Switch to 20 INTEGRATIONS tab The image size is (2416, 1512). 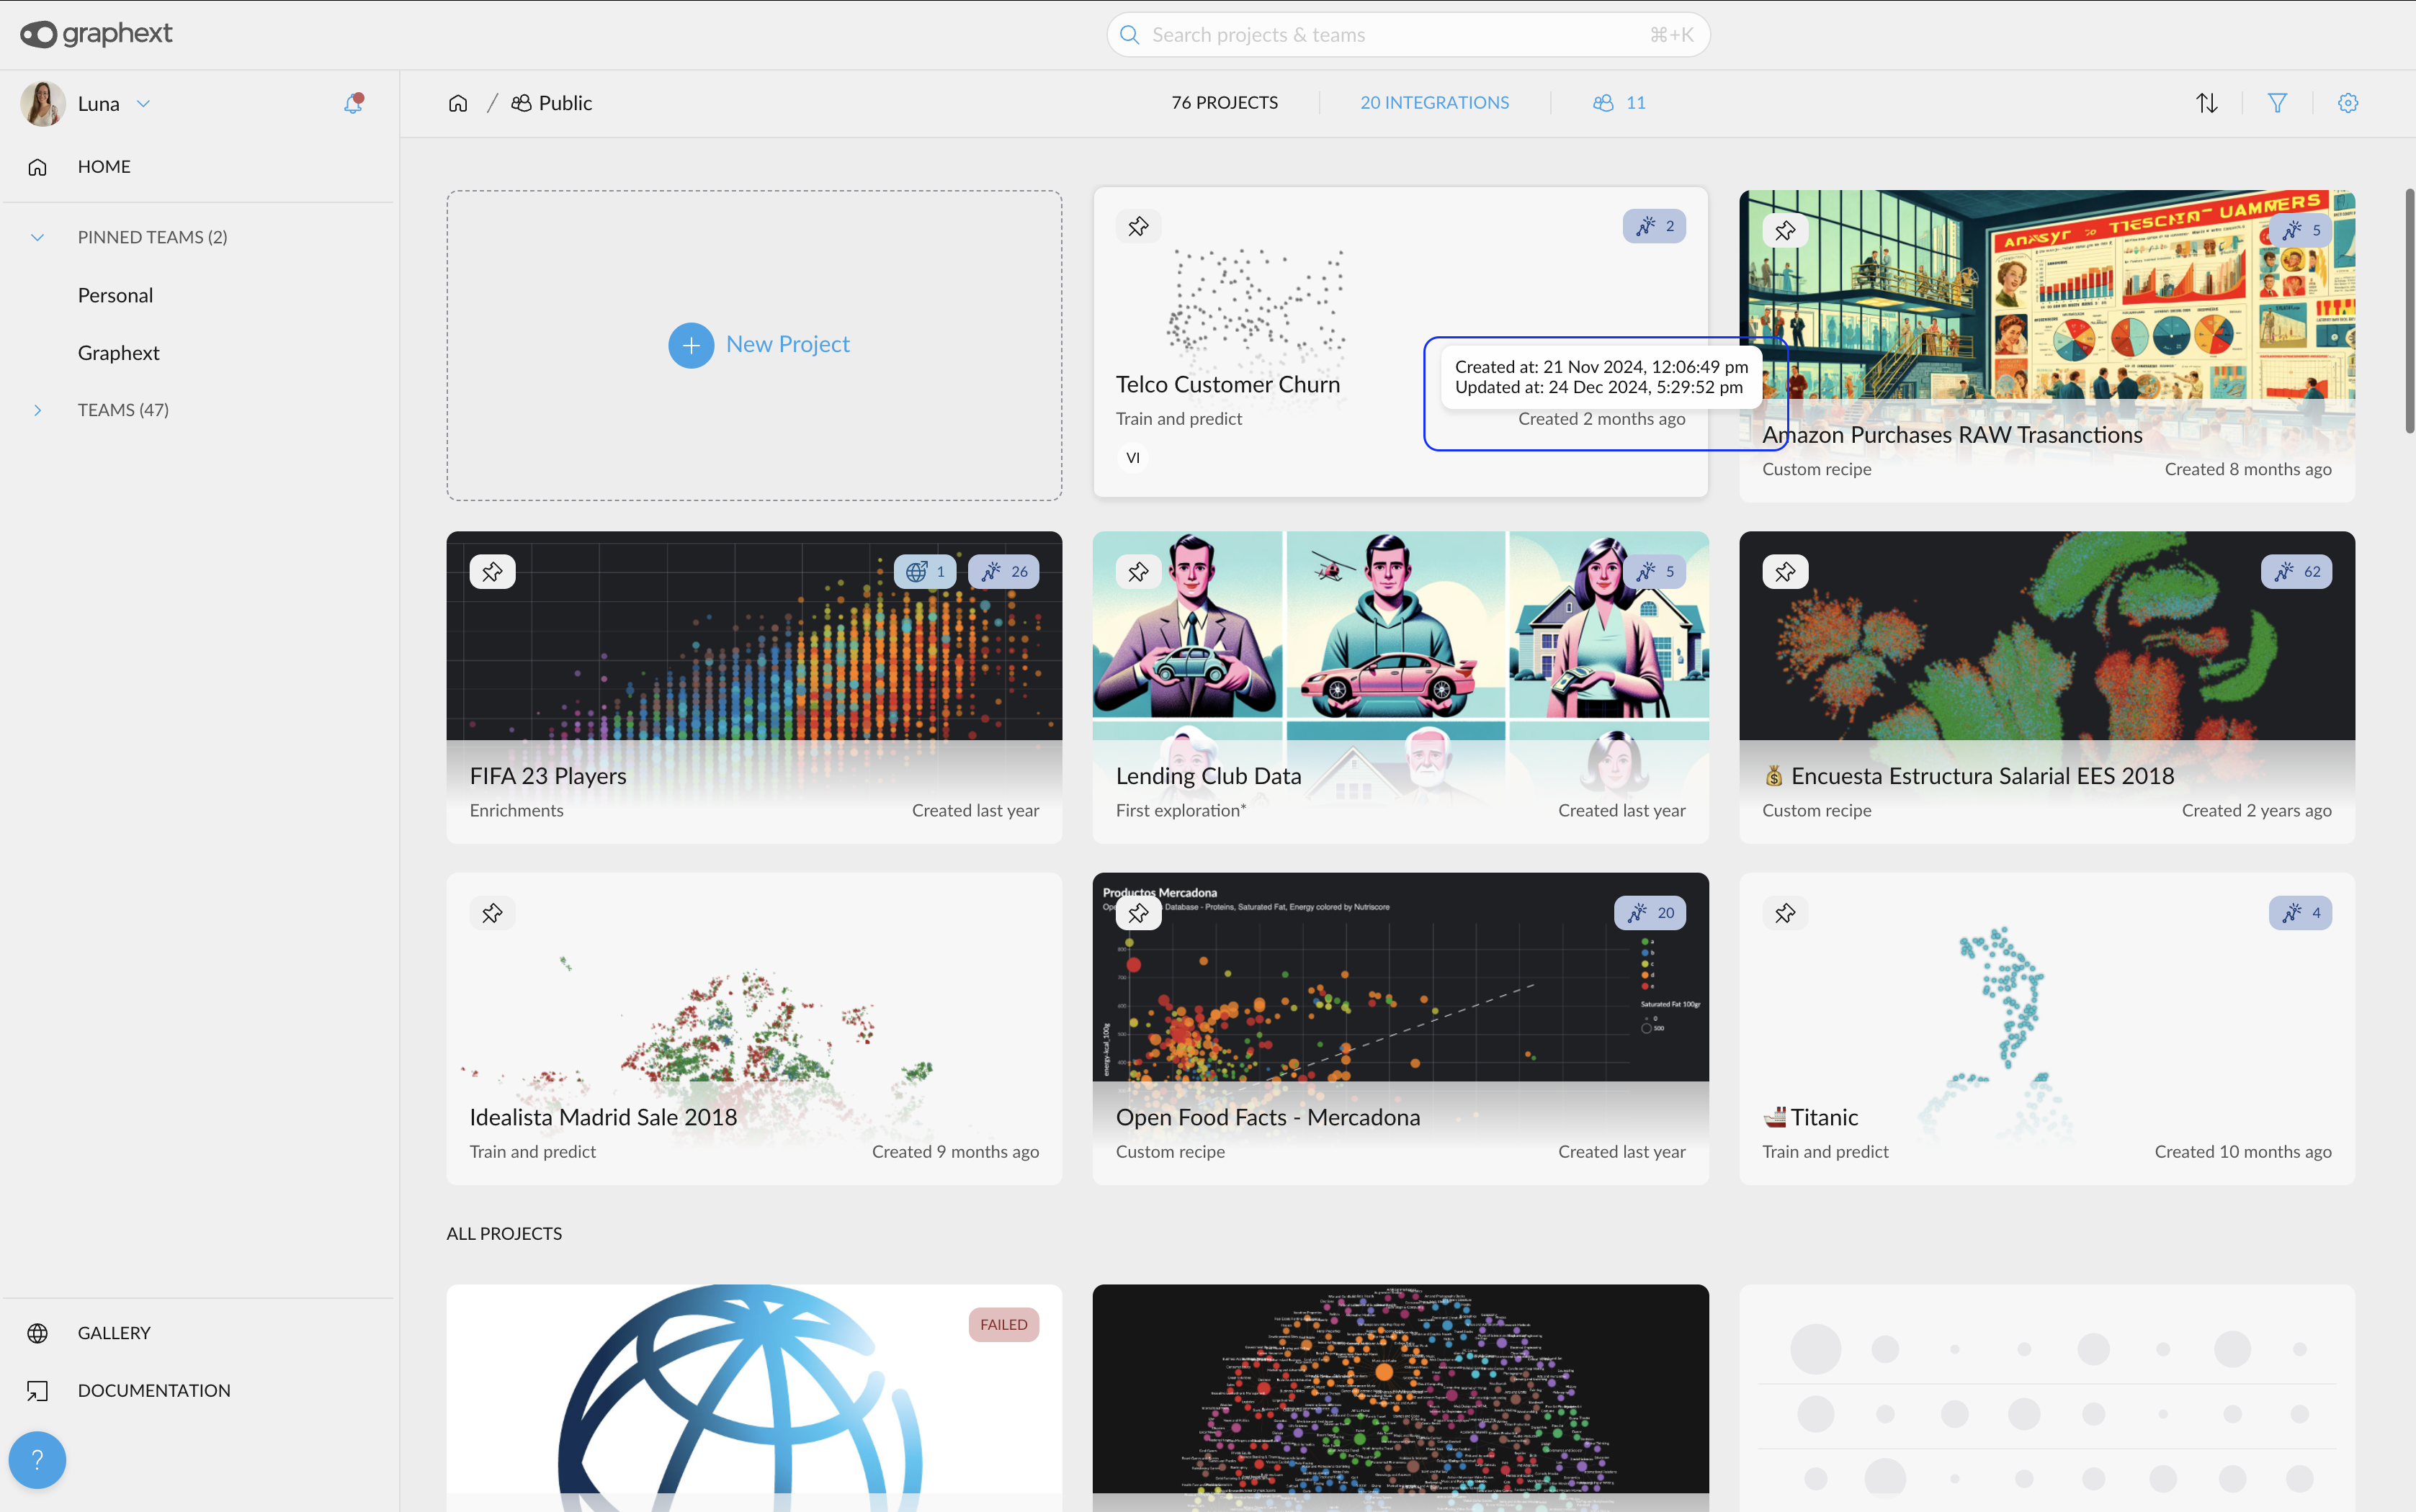(1435, 103)
